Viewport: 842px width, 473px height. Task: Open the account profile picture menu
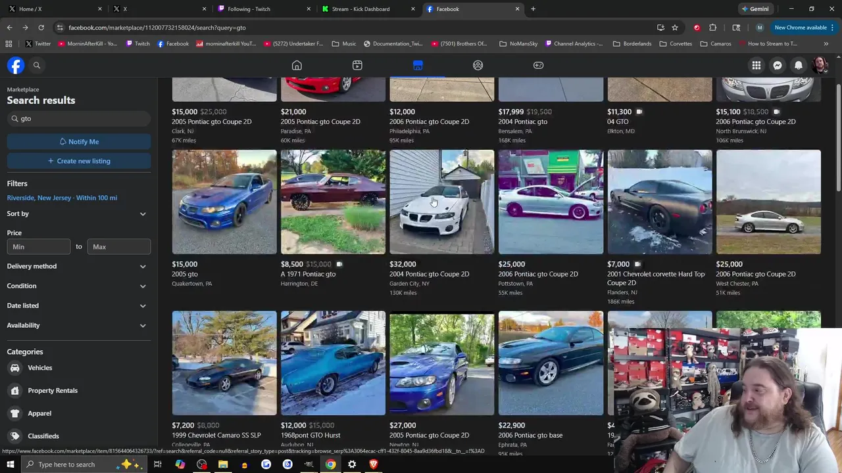point(820,65)
